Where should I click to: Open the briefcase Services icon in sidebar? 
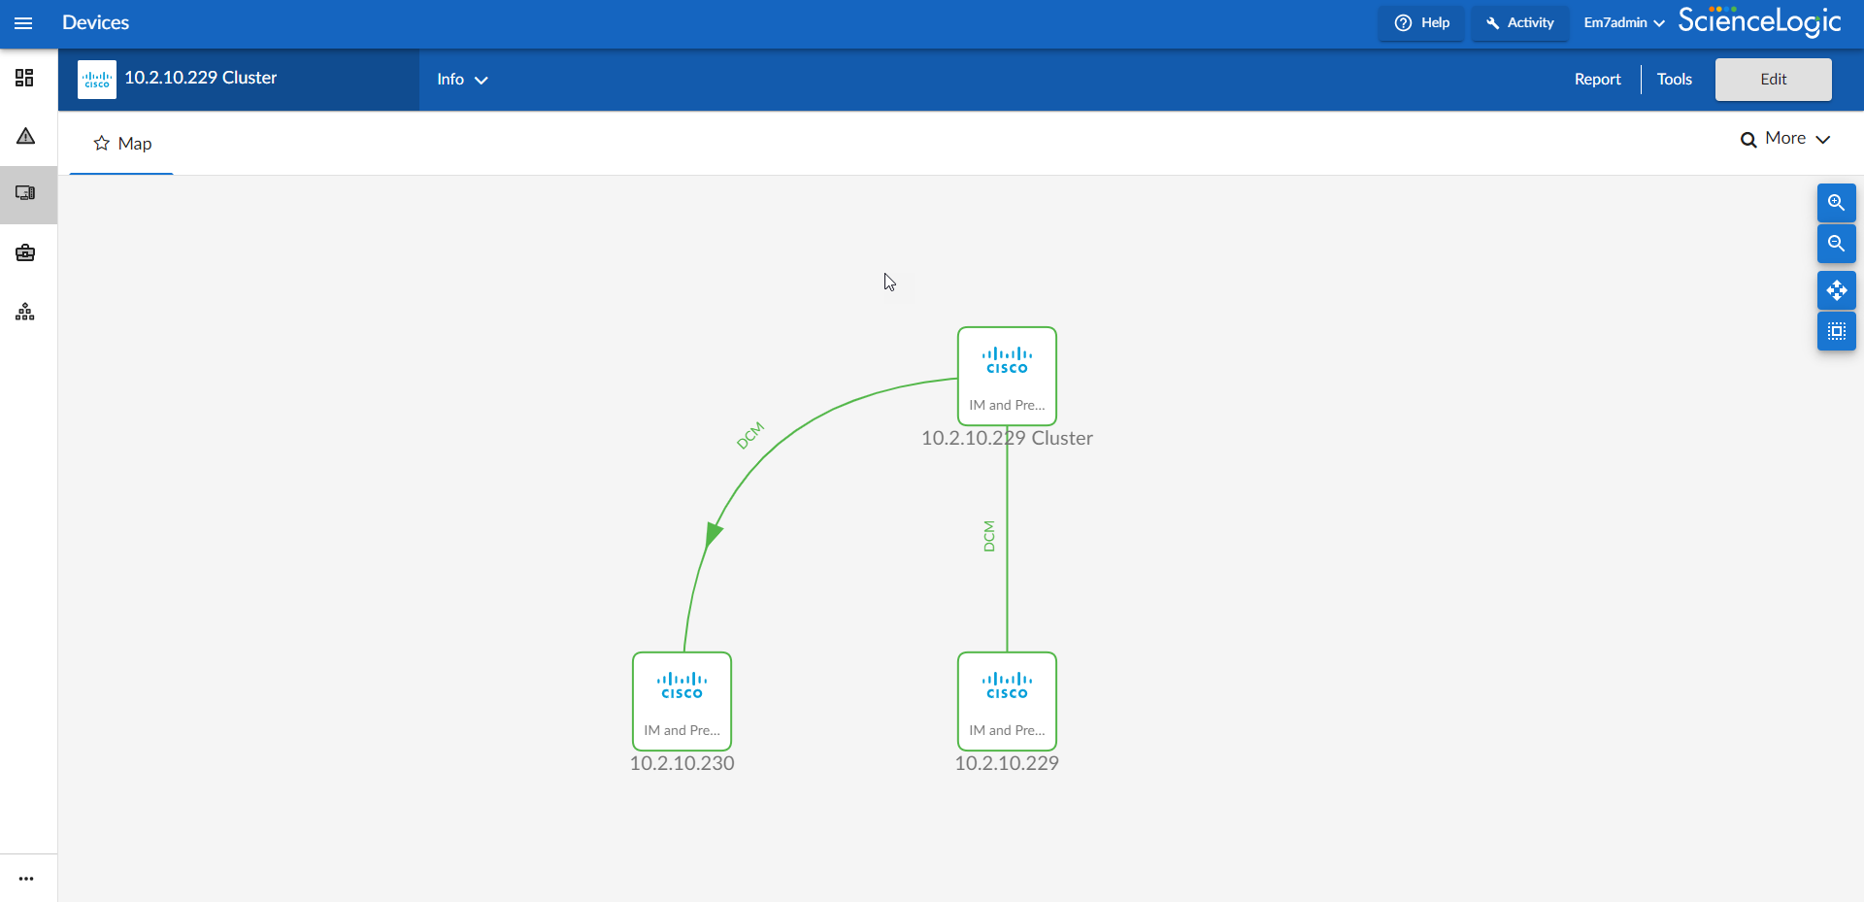pyautogui.click(x=25, y=253)
